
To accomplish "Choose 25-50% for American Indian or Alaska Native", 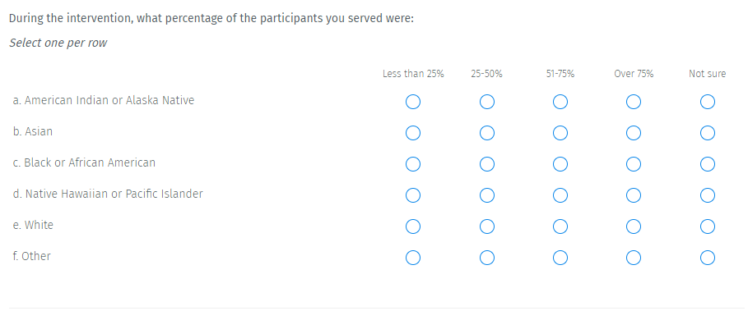I will click(487, 102).
